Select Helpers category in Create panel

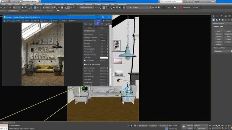click(225, 20)
